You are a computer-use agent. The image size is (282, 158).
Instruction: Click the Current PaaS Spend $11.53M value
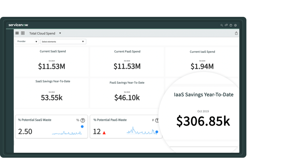(127, 66)
